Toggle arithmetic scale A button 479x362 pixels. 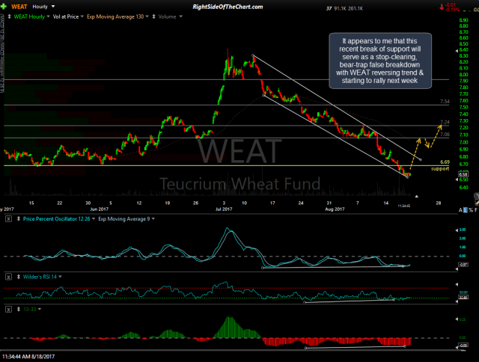[460, 210]
